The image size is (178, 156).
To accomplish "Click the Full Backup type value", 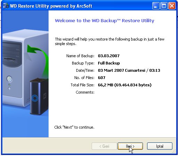I will point(109,63).
